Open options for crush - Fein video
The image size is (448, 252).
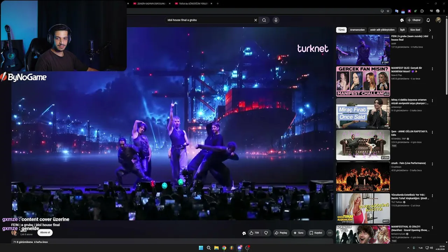pyautogui.click(x=432, y=164)
